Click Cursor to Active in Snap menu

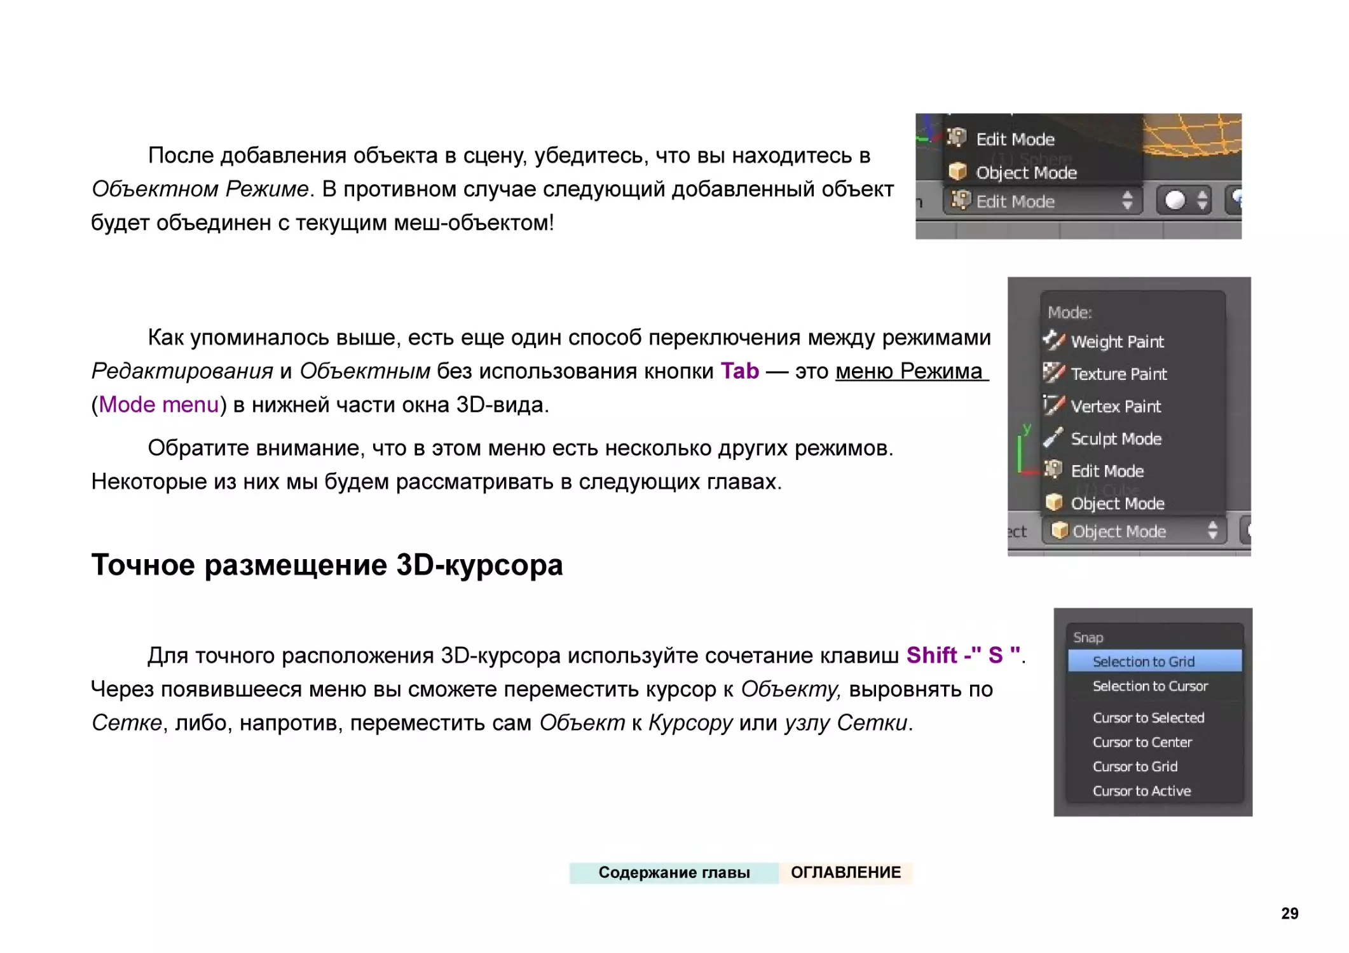pos(1154,791)
